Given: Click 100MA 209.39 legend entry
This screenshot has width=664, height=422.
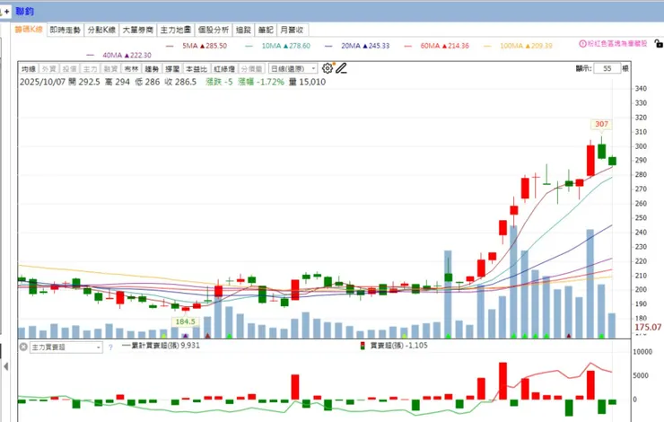Looking at the screenshot, I should tap(519, 46).
